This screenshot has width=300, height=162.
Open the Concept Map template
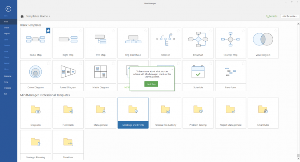pos(230,43)
